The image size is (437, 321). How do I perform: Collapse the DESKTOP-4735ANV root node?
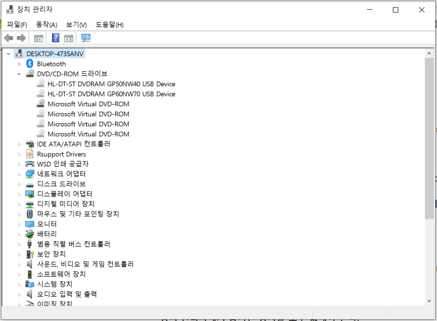click(x=8, y=54)
